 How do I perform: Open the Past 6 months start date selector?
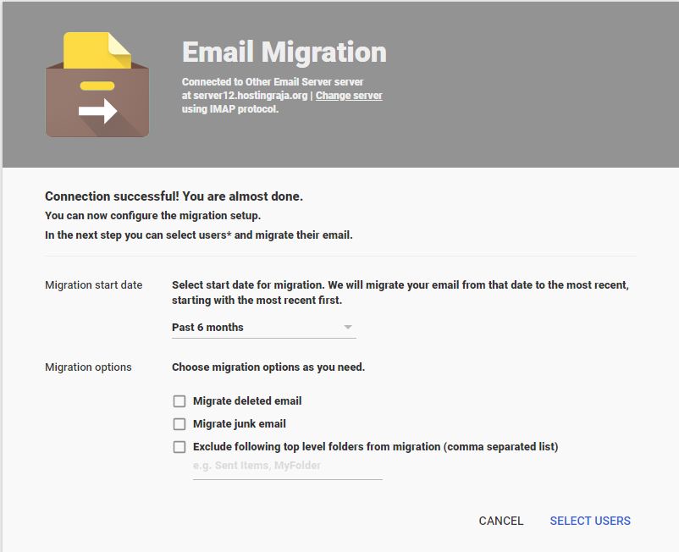pyautogui.click(x=263, y=328)
